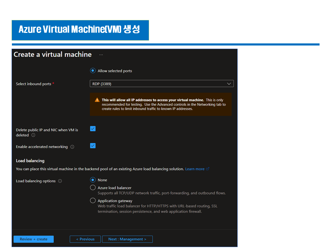Viewport: 336px width, 252px height.
Task: Uncheck Enable accelerated networking checkbox
Action: pyautogui.click(x=93, y=146)
